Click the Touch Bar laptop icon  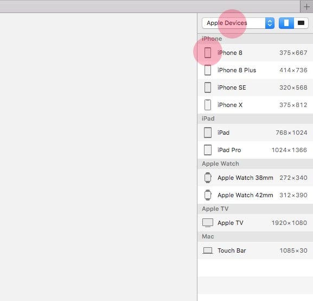208,250
